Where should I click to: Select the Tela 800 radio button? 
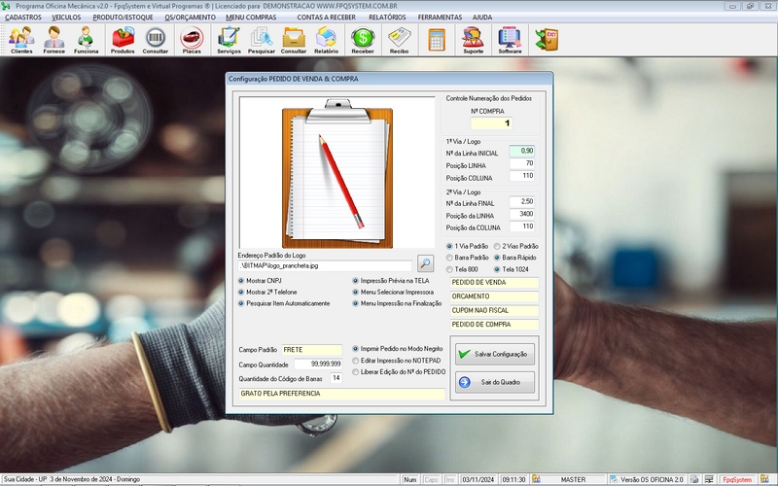pyautogui.click(x=449, y=269)
